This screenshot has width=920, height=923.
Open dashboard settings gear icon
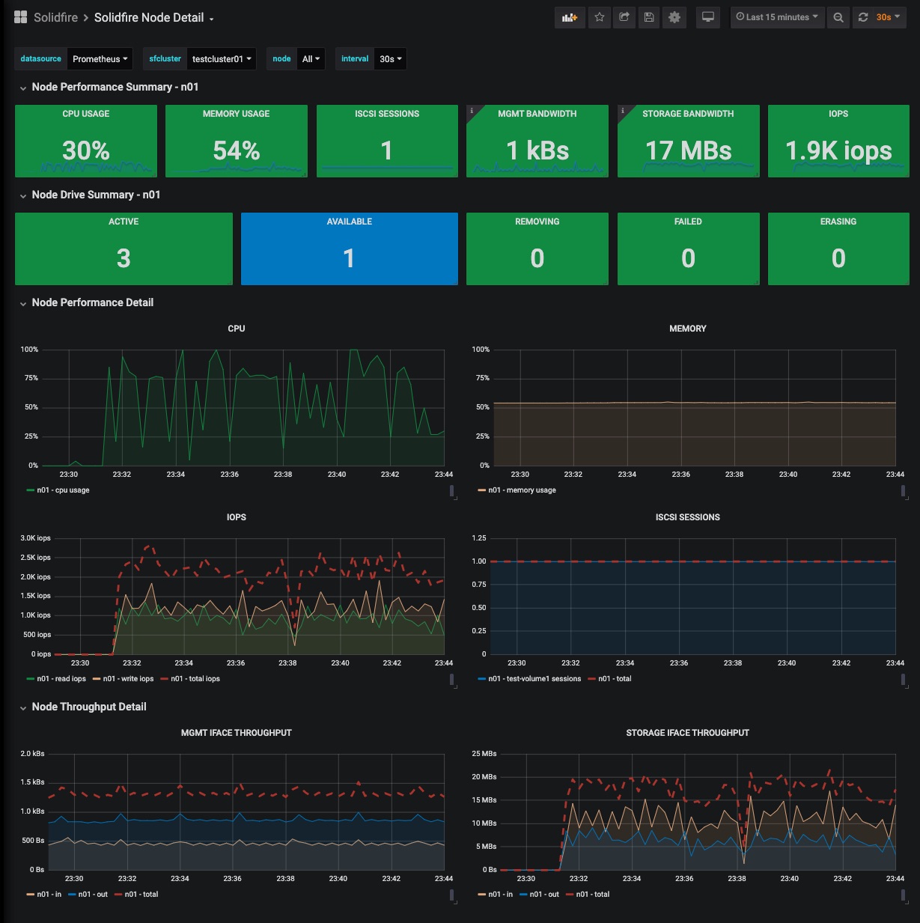pos(674,17)
